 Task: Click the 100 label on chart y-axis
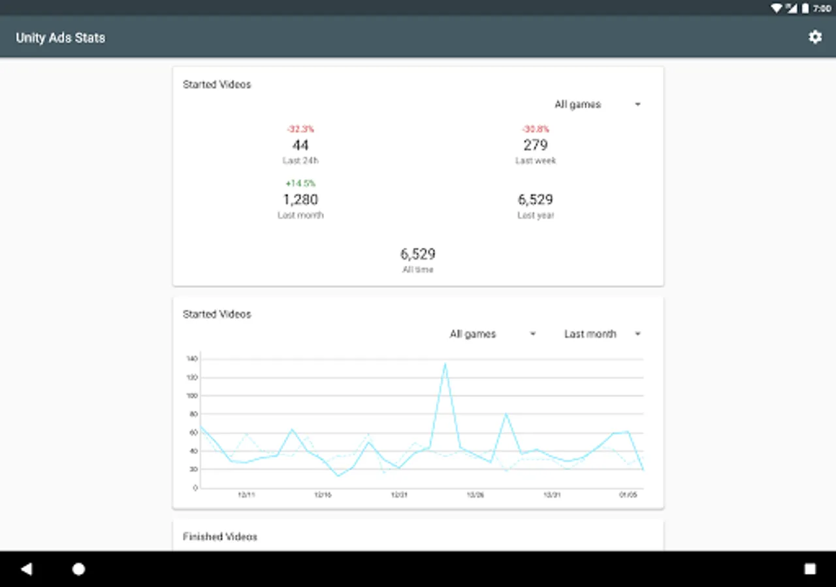click(x=191, y=396)
